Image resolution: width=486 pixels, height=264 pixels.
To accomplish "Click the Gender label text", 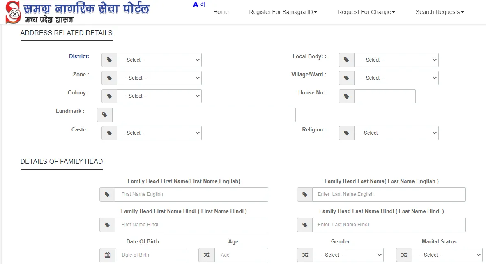I will [x=340, y=242].
